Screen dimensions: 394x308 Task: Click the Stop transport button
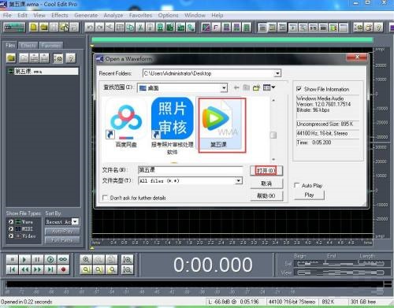[12, 259]
